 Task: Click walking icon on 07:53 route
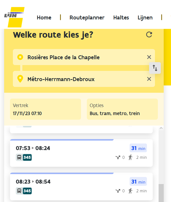coord(130,157)
